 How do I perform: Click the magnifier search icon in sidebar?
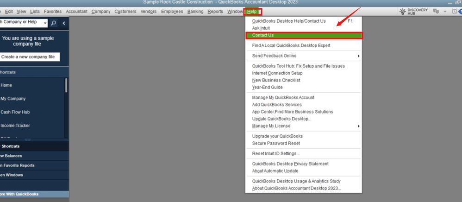(53, 23)
